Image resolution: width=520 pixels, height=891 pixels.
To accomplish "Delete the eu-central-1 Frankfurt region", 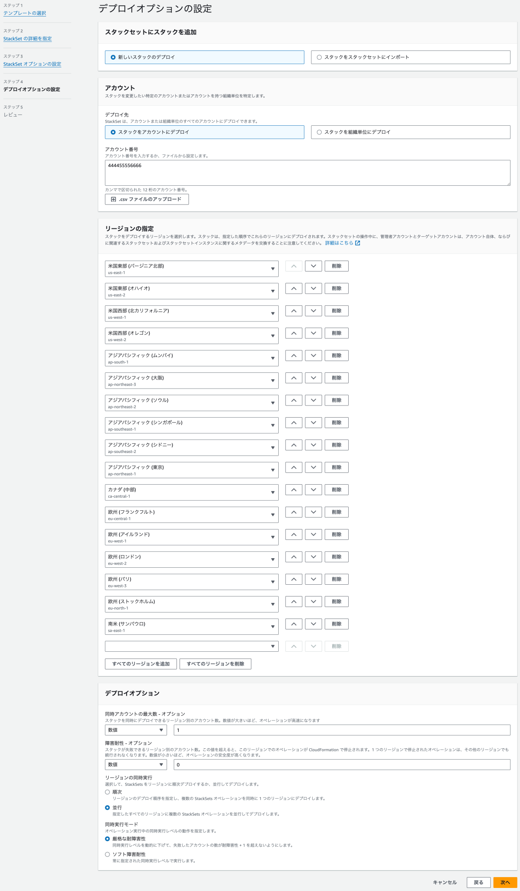I will click(336, 512).
